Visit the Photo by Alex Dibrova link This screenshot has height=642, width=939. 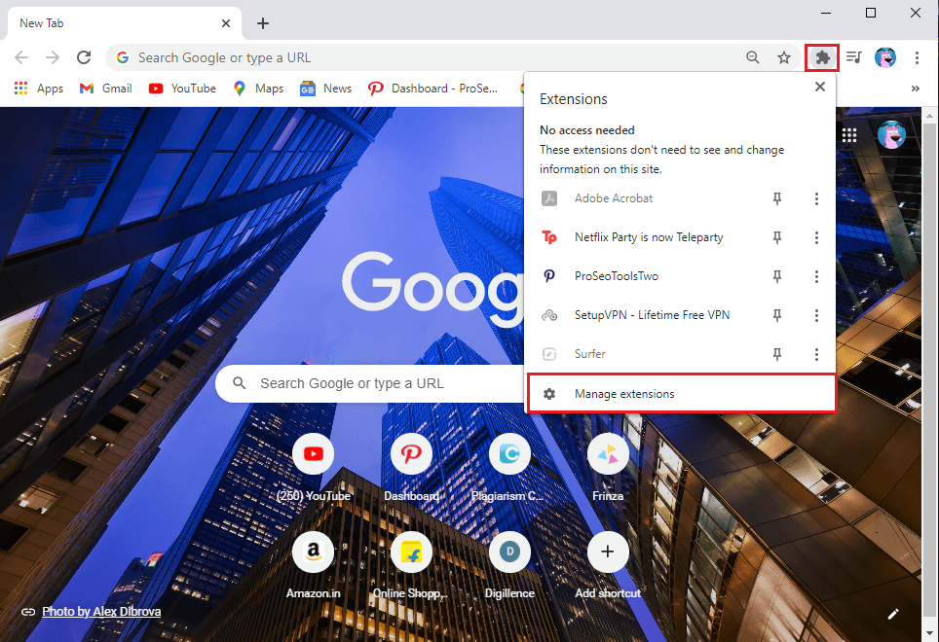pos(100,611)
